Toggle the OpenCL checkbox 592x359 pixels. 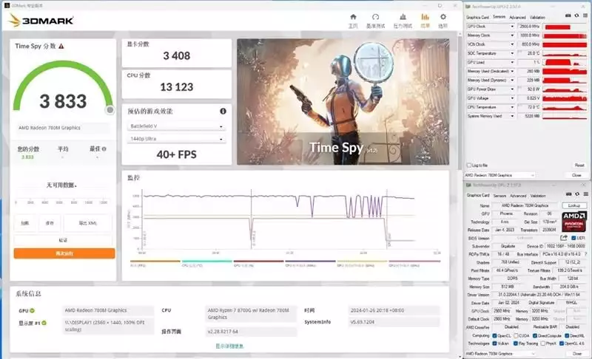point(494,335)
